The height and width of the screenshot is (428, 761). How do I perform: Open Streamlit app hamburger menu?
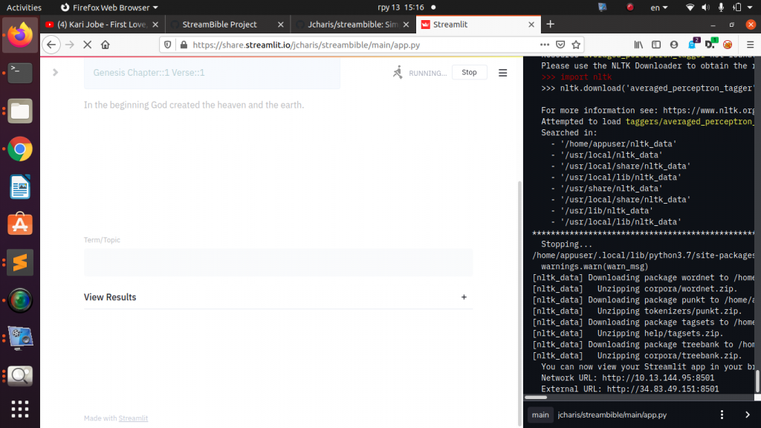click(x=503, y=73)
